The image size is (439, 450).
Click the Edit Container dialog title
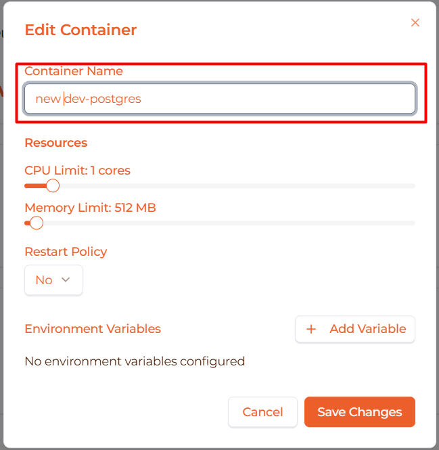tap(80, 30)
